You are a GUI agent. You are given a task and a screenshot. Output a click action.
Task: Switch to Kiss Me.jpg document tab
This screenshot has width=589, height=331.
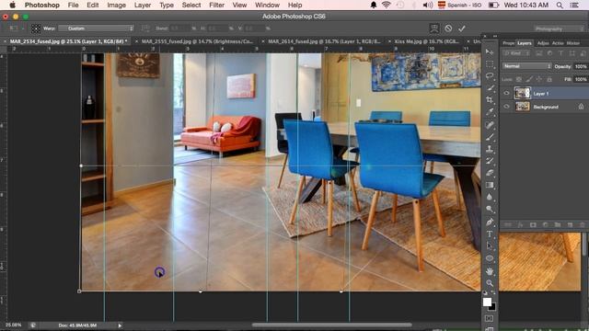(426, 41)
